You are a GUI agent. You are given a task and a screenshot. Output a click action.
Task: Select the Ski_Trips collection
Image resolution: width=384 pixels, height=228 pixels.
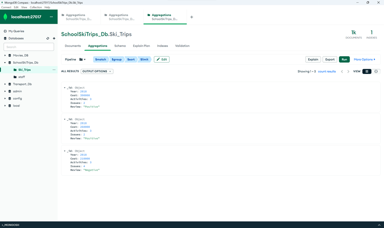click(x=25, y=70)
